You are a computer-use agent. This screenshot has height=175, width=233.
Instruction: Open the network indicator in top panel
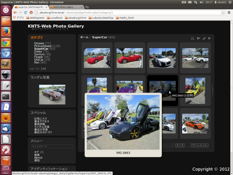tap(196, 2)
